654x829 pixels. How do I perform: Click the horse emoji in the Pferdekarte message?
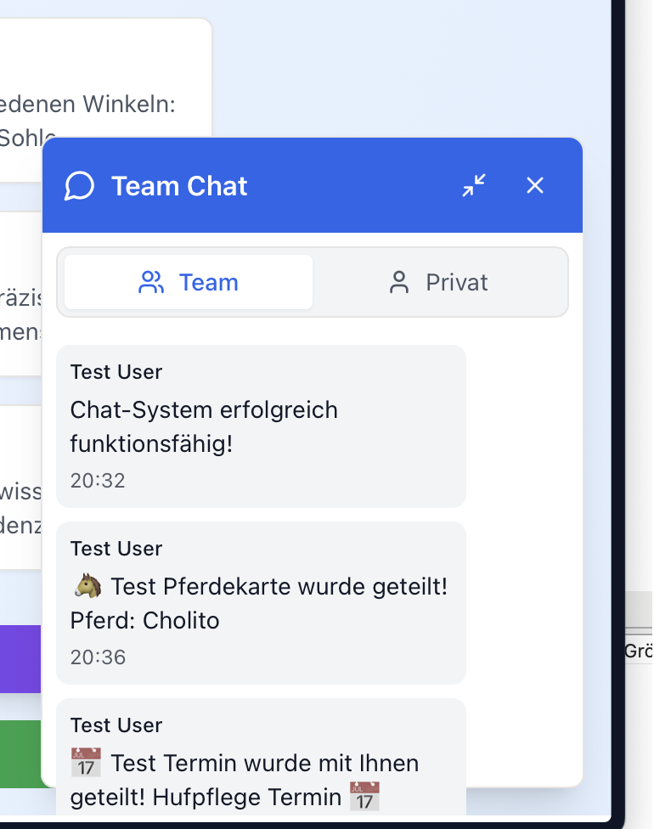click(x=87, y=586)
